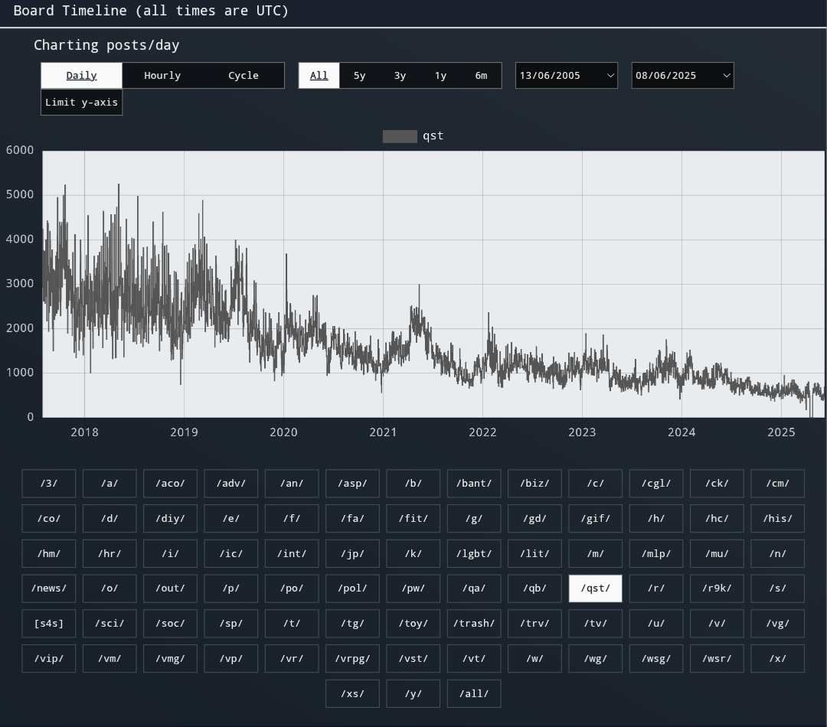827x727 pixels.
Task: Open the /pol/ board chart
Action: point(352,588)
